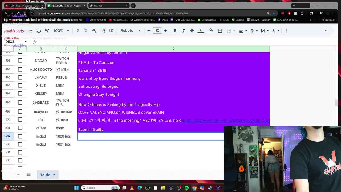Open the Name box dropdown arrow
This screenshot has height=192, width=341.
pos(26,42)
